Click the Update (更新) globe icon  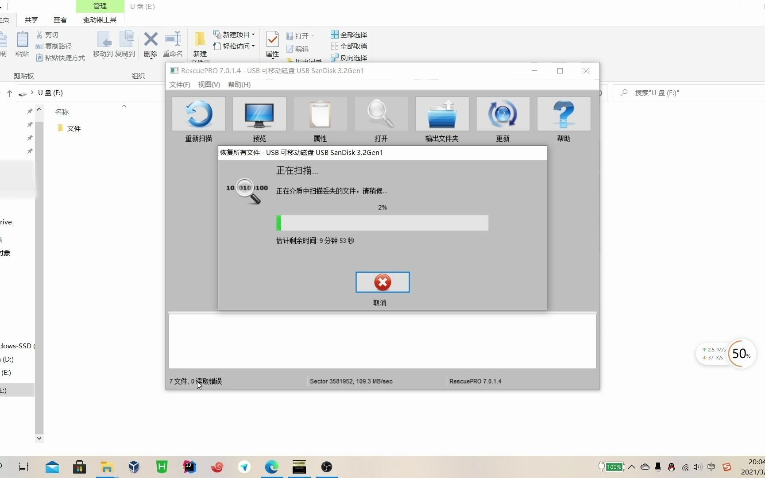click(x=503, y=114)
